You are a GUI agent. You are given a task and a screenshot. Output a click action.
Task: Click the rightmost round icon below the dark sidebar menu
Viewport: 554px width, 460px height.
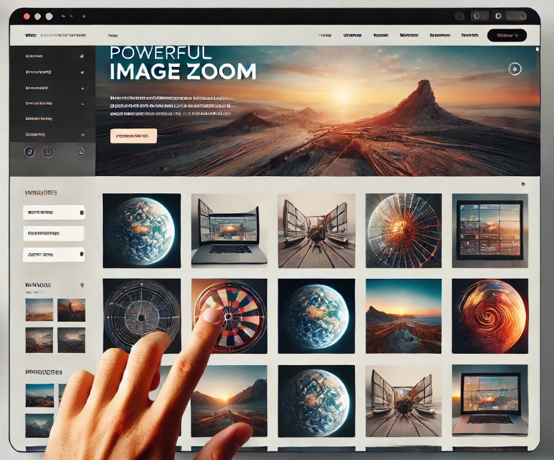[x=81, y=152]
